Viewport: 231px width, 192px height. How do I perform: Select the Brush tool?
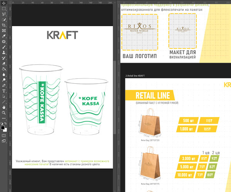coord(4,47)
